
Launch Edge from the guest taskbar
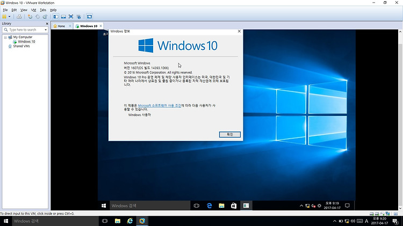pos(209,206)
